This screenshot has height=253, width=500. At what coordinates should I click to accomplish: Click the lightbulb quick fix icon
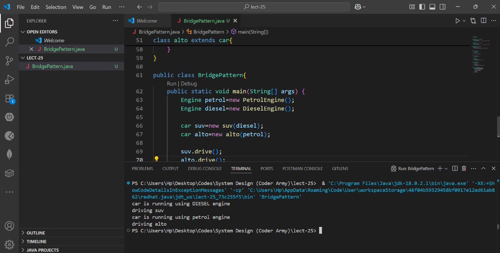(157, 159)
